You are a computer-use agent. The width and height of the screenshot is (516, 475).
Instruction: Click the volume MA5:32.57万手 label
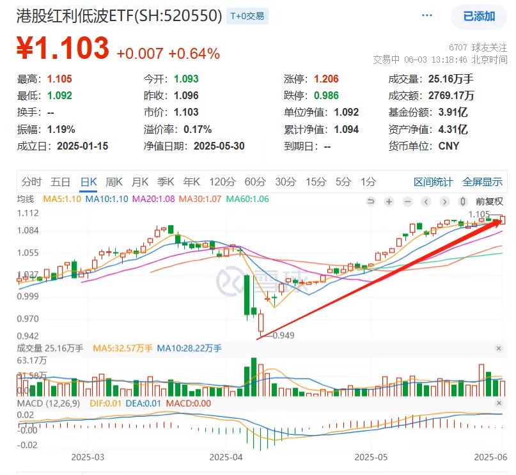point(123,348)
